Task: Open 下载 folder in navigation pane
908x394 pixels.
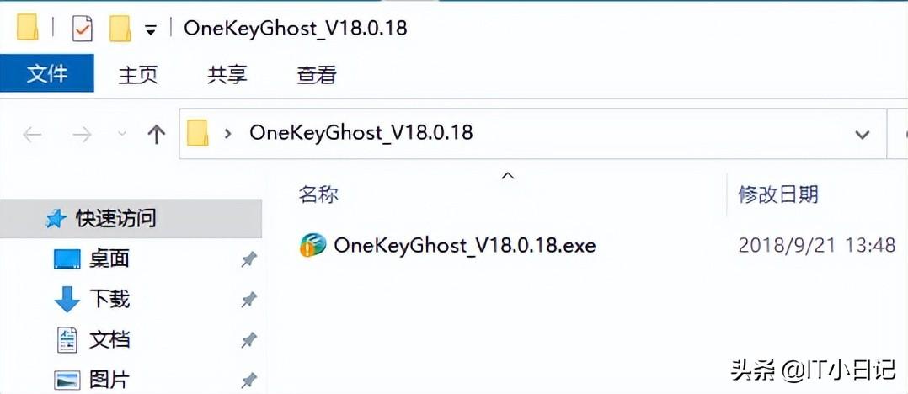Action: [x=109, y=299]
